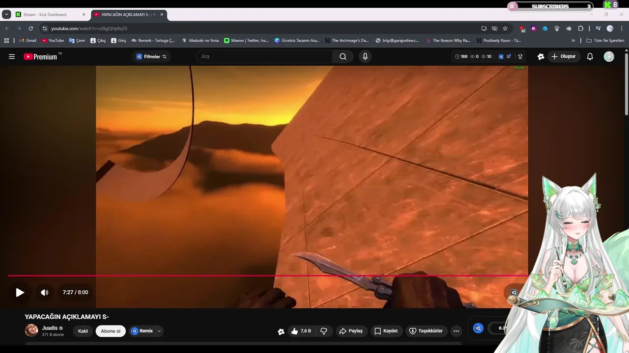Share the video with Paylaş
Image resolution: width=629 pixels, height=353 pixels.
tap(351, 331)
